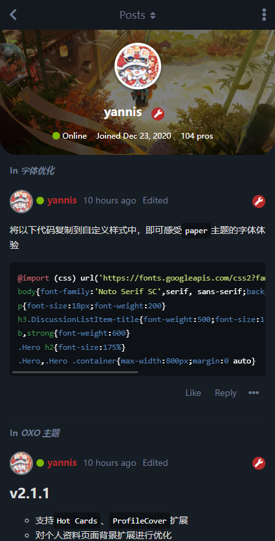
Task: Click the Edited label on the second post
Action: (x=155, y=463)
